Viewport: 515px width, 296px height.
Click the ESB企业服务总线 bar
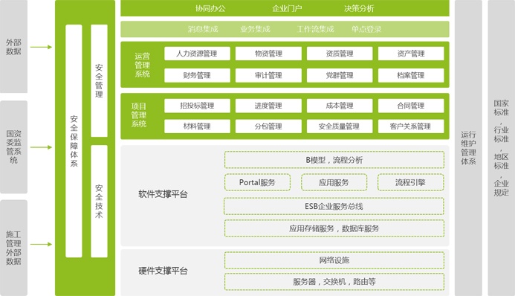(x=334, y=206)
